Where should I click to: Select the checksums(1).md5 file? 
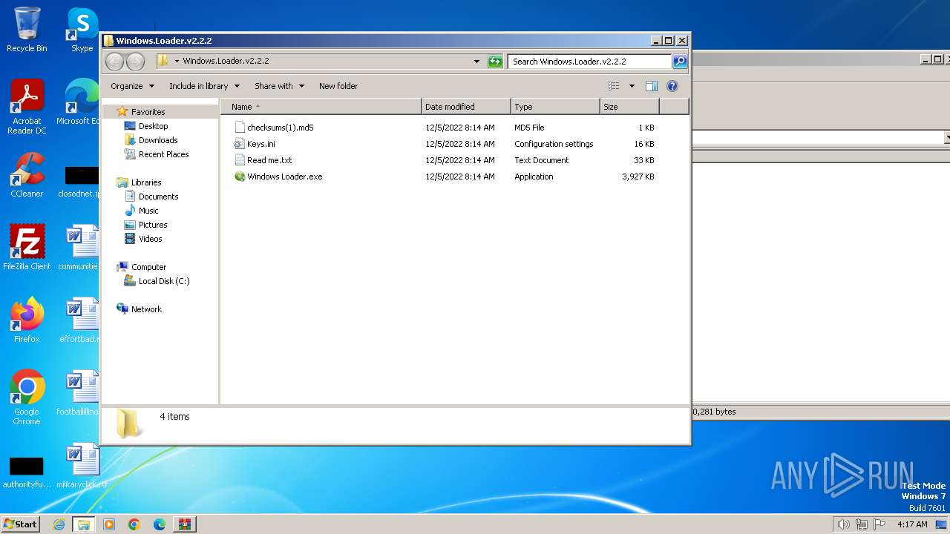click(280, 128)
